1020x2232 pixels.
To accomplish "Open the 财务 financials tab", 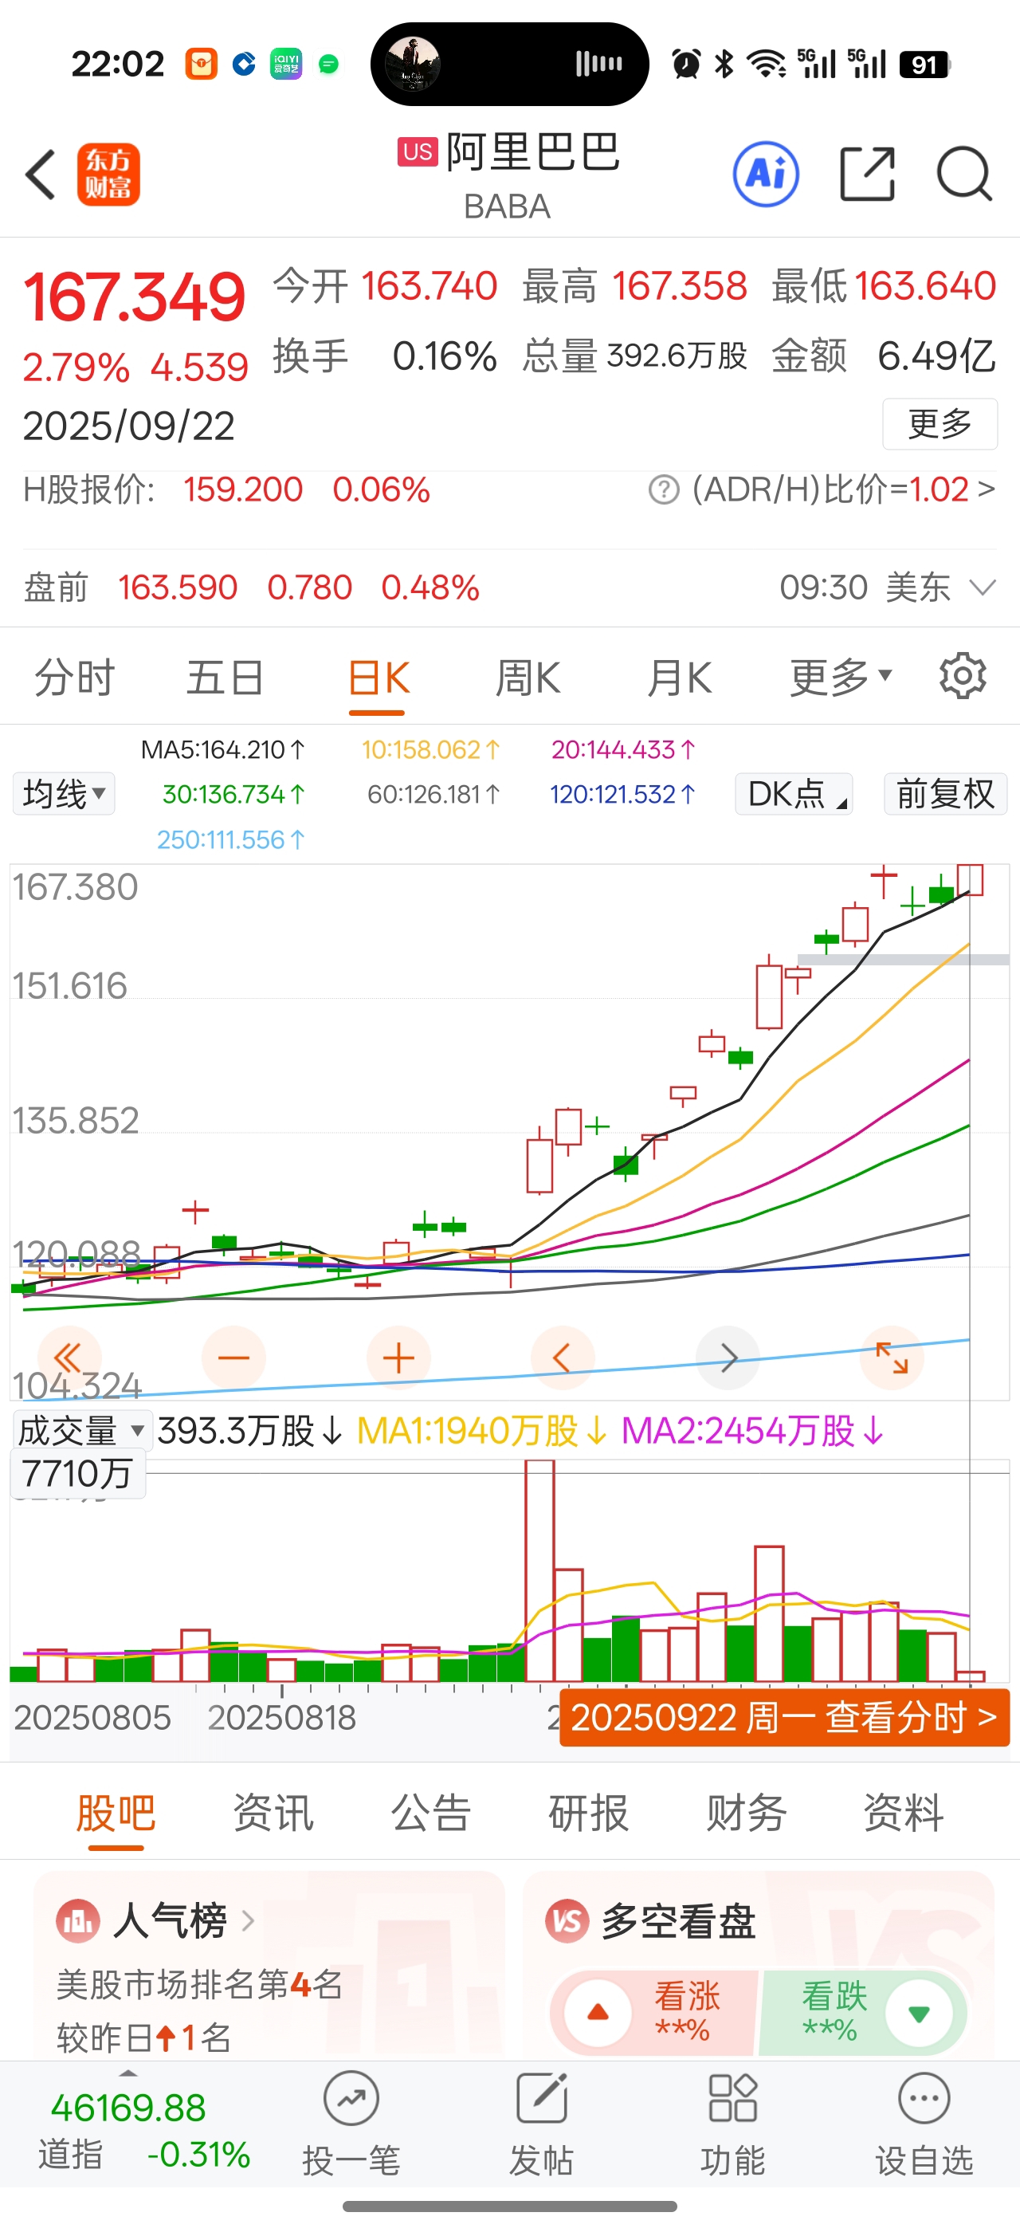I will pos(747,1812).
